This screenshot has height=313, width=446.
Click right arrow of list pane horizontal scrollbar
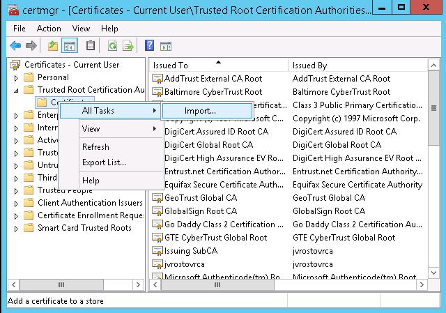click(422, 284)
